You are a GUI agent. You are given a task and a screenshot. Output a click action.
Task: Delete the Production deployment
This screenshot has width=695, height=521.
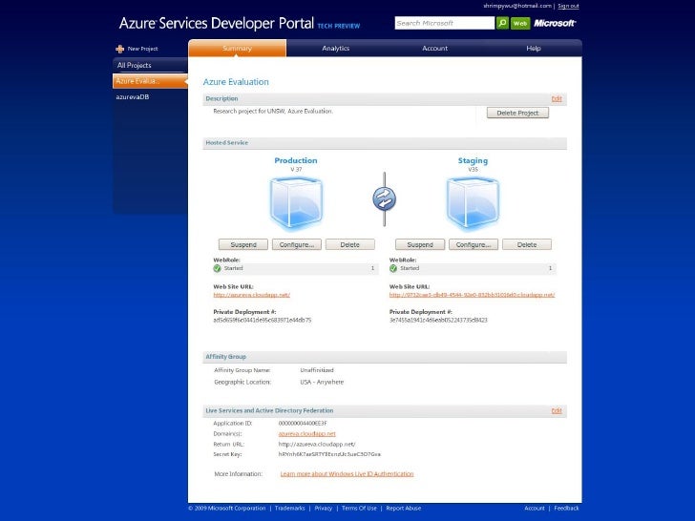[x=349, y=244]
